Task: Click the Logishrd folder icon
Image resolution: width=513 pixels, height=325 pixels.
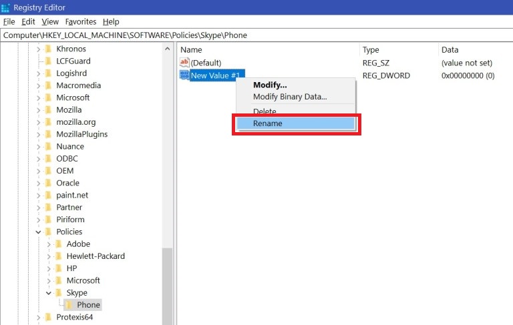Action: (48, 73)
